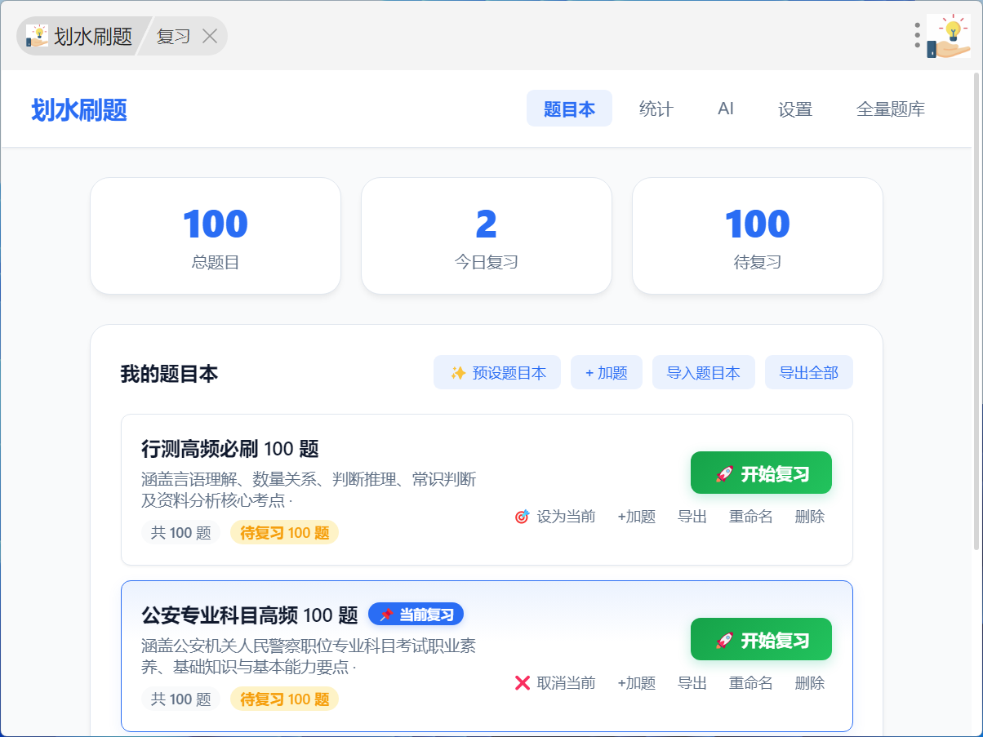Image resolution: width=983 pixels, height=737 pixels.
Task: Start review with rocket button for 公安专业科目高频
Action: [761, 640]
